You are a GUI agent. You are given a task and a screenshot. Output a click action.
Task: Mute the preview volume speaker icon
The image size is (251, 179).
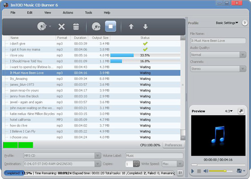coord(206,171)
